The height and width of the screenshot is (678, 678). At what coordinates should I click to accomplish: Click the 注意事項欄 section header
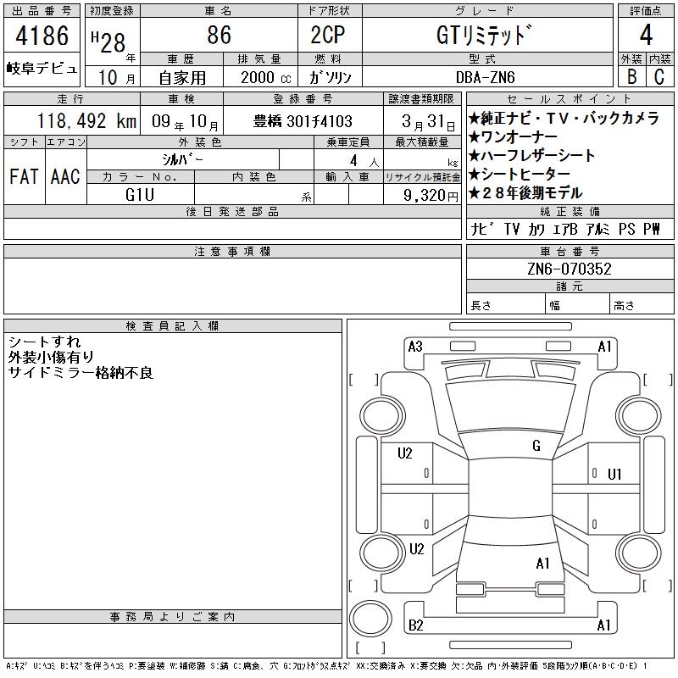232,251
